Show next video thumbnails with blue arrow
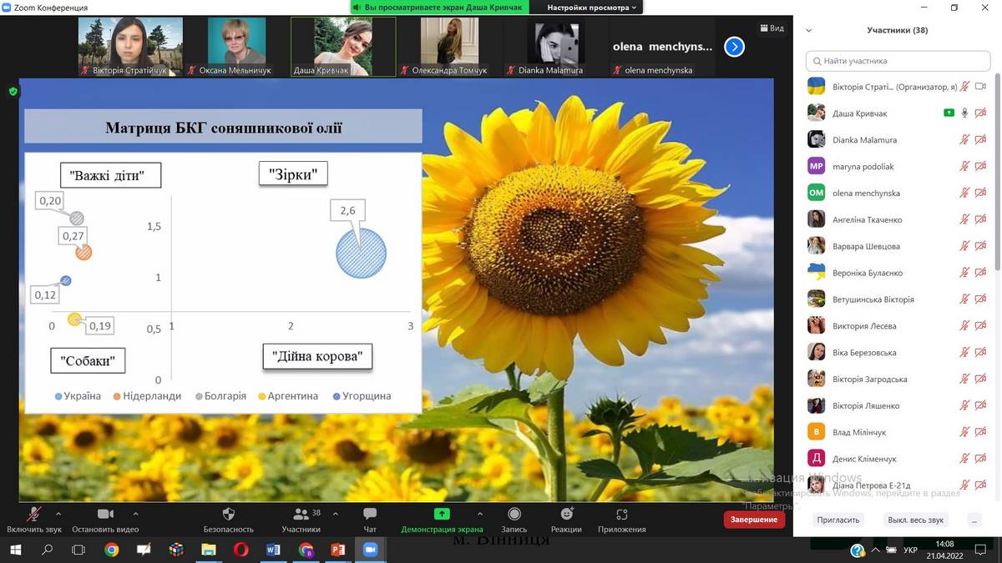 pyautogui.click(x=734, y=47)
